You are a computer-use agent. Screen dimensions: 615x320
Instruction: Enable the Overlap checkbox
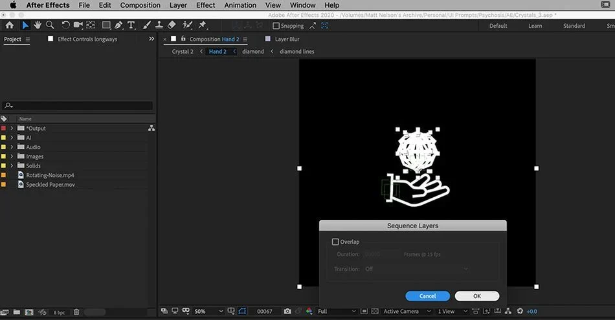point(335,242)
